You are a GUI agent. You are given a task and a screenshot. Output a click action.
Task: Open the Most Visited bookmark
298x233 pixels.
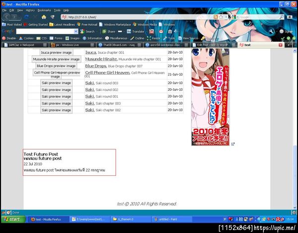tap(12, 24)
